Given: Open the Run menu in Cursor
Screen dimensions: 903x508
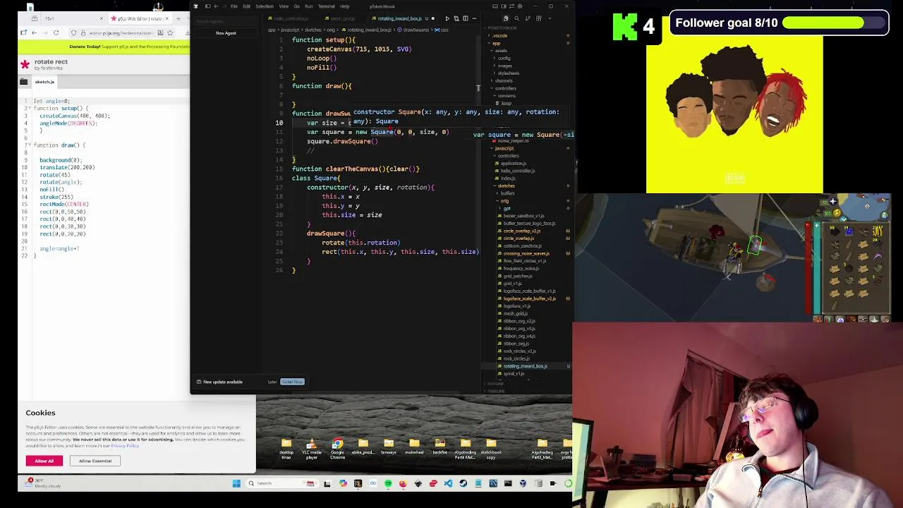Looking at the screenshot, I should click(308, 6).
